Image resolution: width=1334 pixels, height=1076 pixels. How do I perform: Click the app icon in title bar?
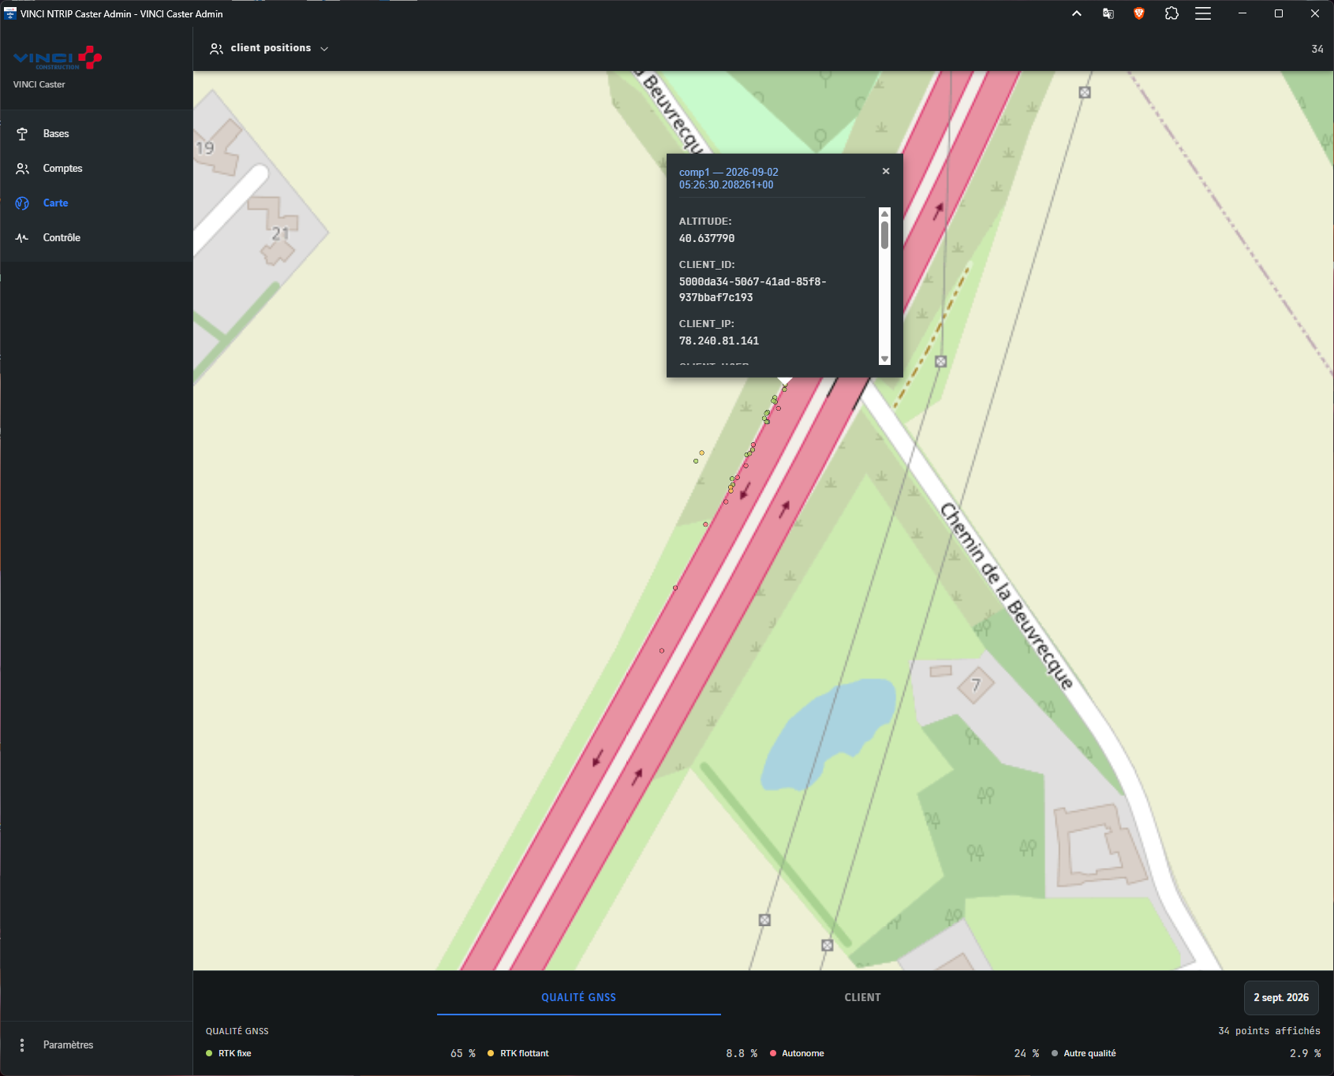(10, 13)
